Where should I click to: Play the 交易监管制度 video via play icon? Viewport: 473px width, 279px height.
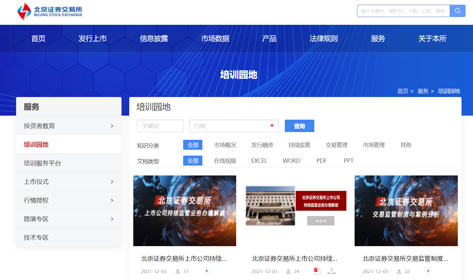pyautogui.click(x=428, y=271)
